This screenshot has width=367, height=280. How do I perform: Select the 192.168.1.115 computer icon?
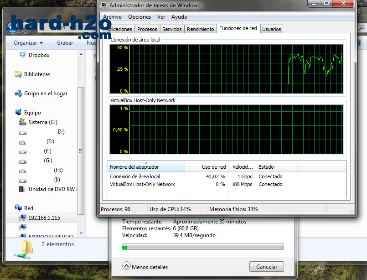(23, 218)
